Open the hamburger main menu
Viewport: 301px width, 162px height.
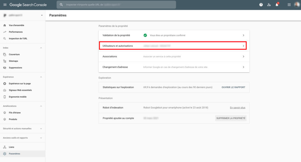(x=5, y=5)
